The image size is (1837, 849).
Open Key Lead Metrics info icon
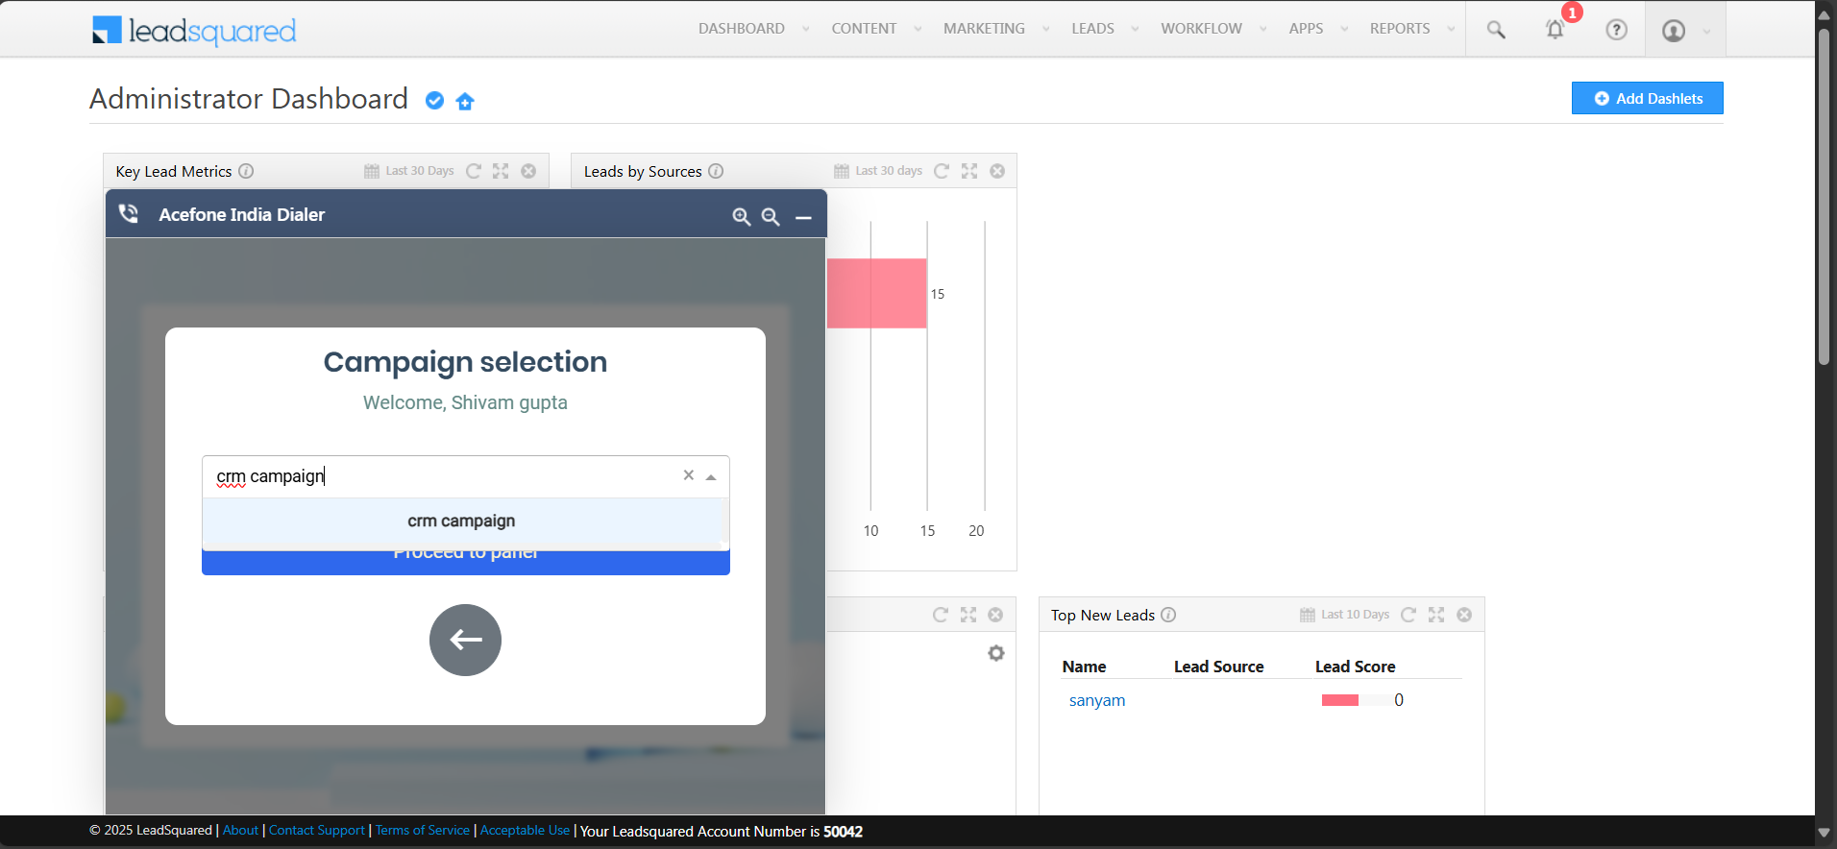246,171
